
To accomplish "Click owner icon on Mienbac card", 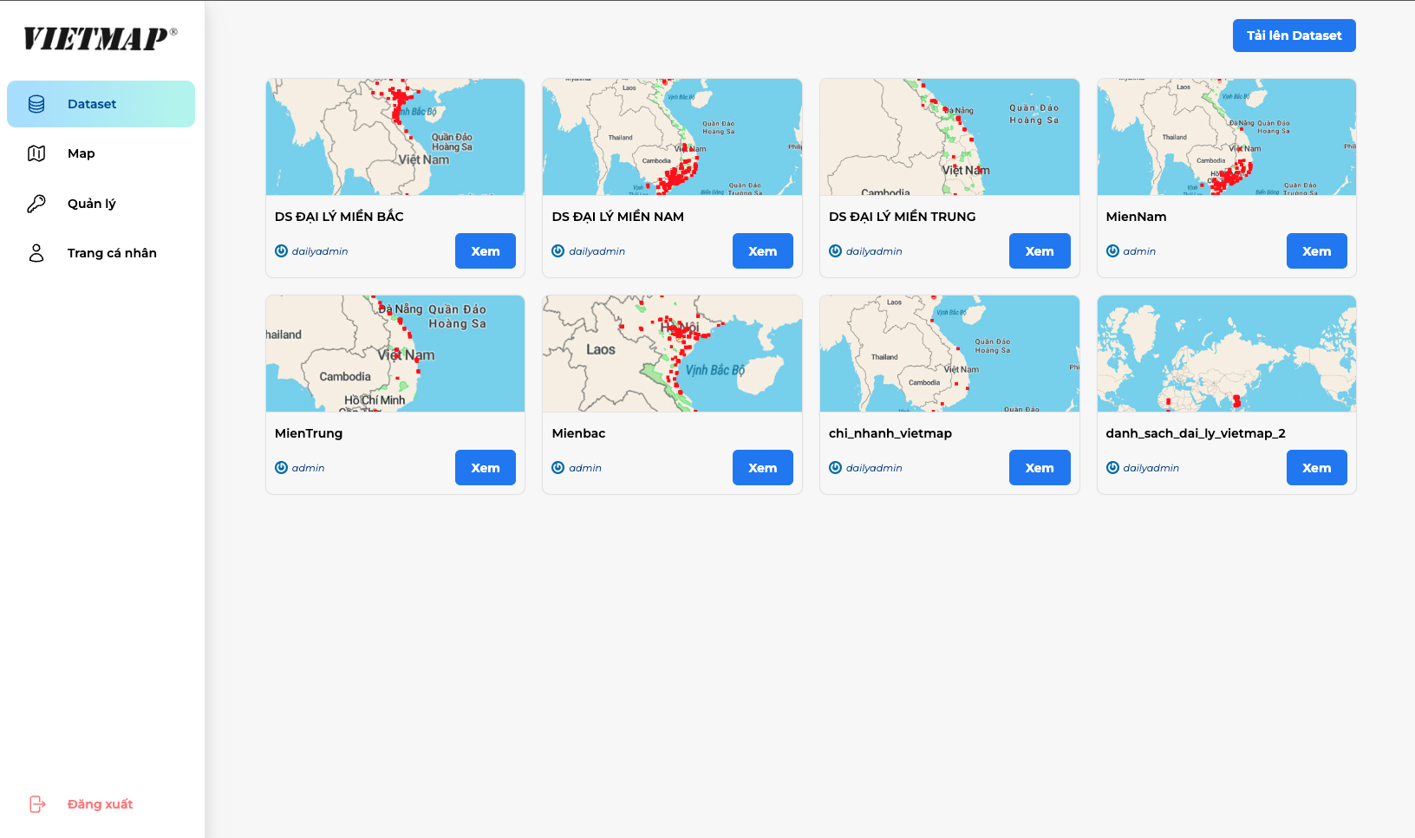I will pos(558,468).
